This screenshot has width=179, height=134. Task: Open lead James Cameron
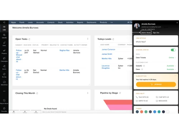point(108,49)
